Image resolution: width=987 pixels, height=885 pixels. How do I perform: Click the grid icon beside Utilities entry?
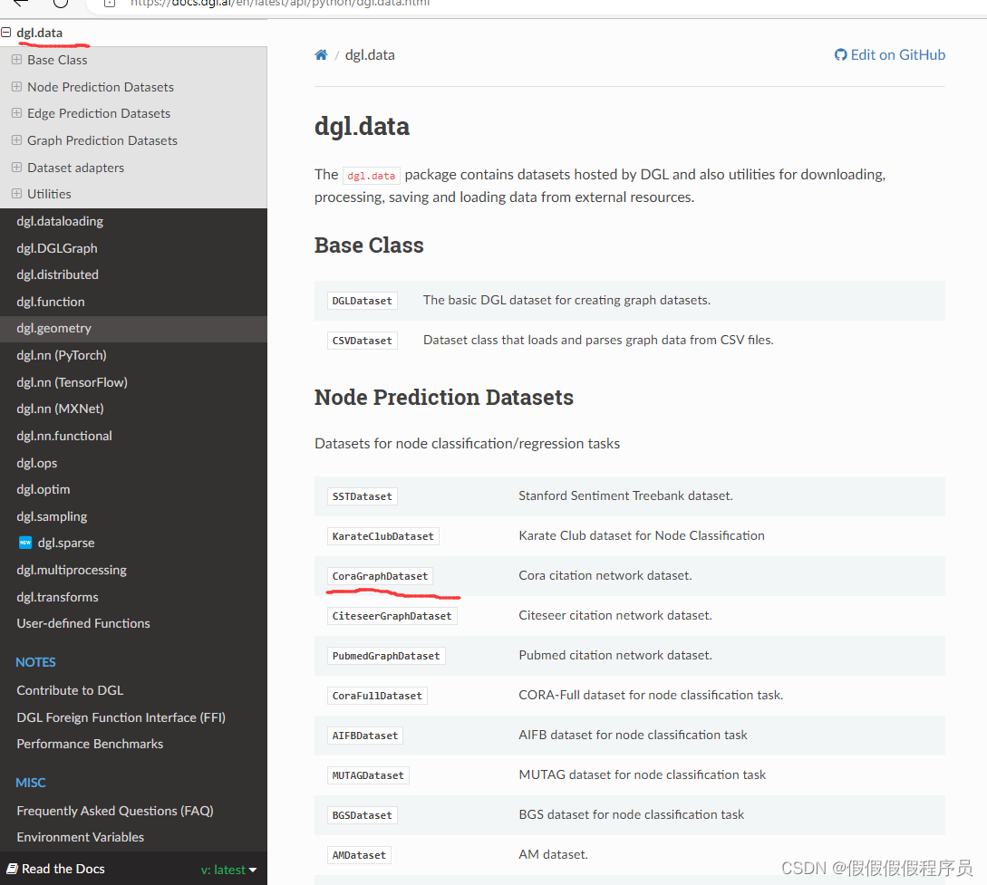point(16,193)
